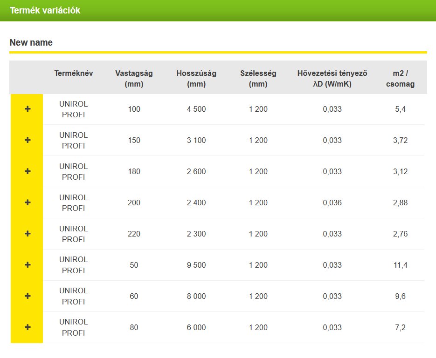Click the New name heading
Image resolution: width=436 pixels, height=358 pixels.
click(x=31, y=42)
